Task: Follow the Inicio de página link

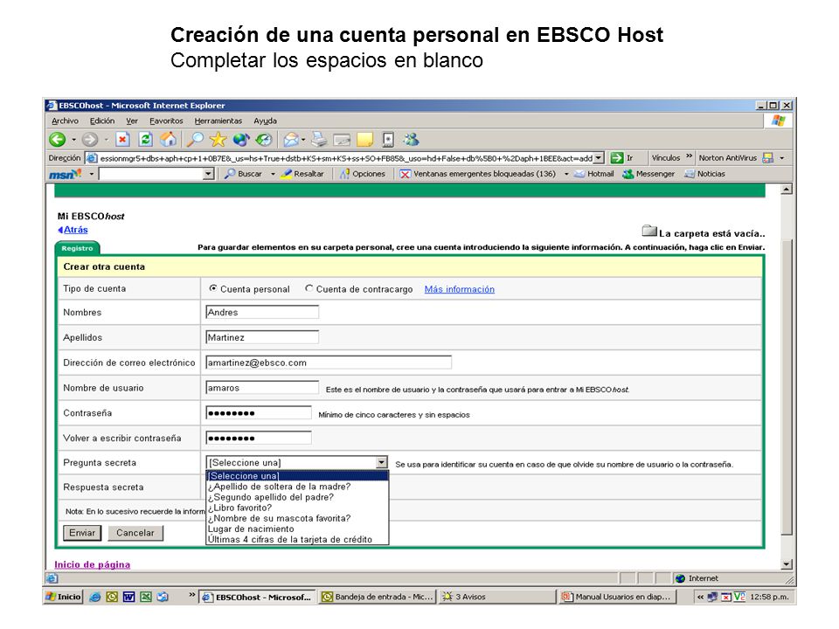Action: click(92, 564)
